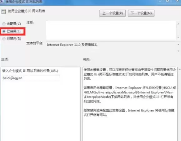Click the URL field containing baidujingyan
181x141 pixels.
tap(31, 78)
